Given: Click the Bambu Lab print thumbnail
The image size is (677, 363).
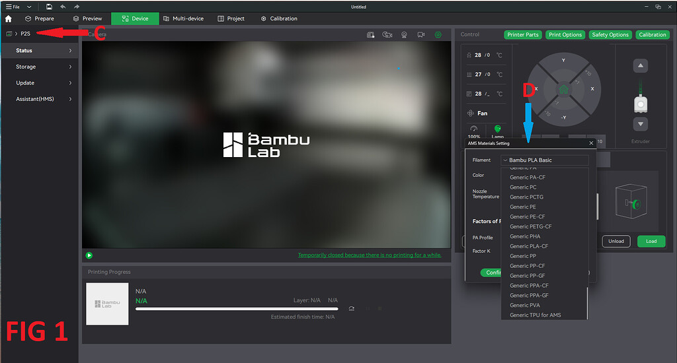Looking at the screenshot, I should pyautogui.click(x=107, y=304).
